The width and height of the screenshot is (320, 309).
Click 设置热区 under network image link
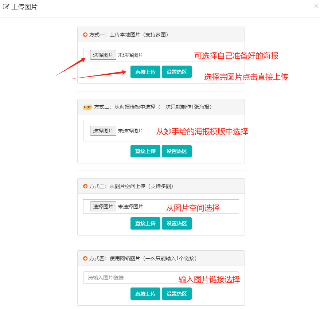176,294
